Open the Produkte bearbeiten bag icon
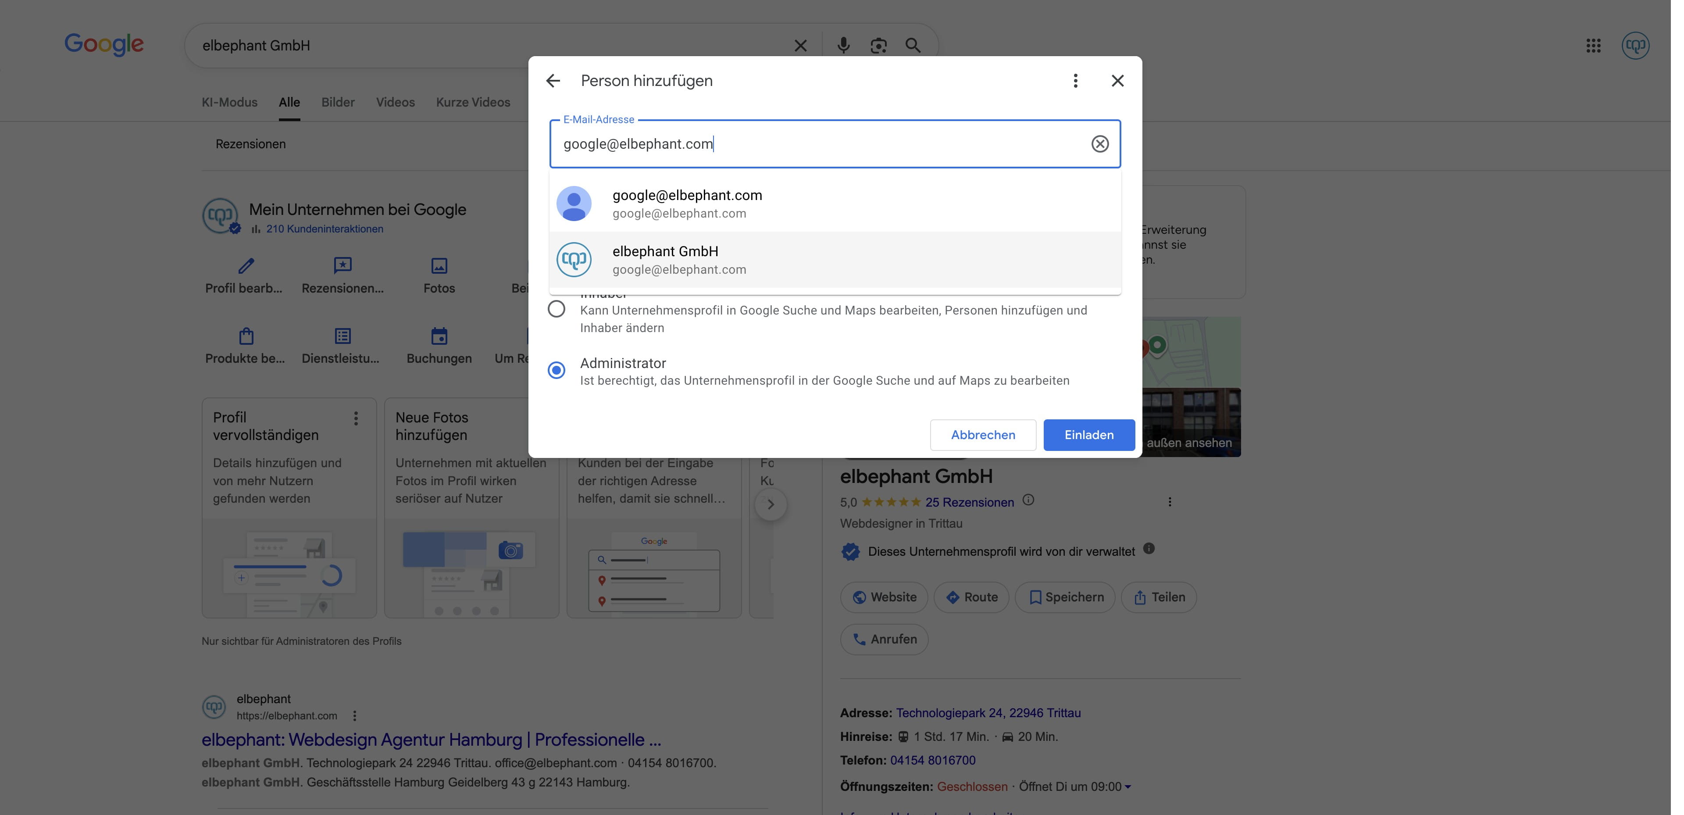Viewport: 1684px width, 815px height. click(x=246, y=336)
